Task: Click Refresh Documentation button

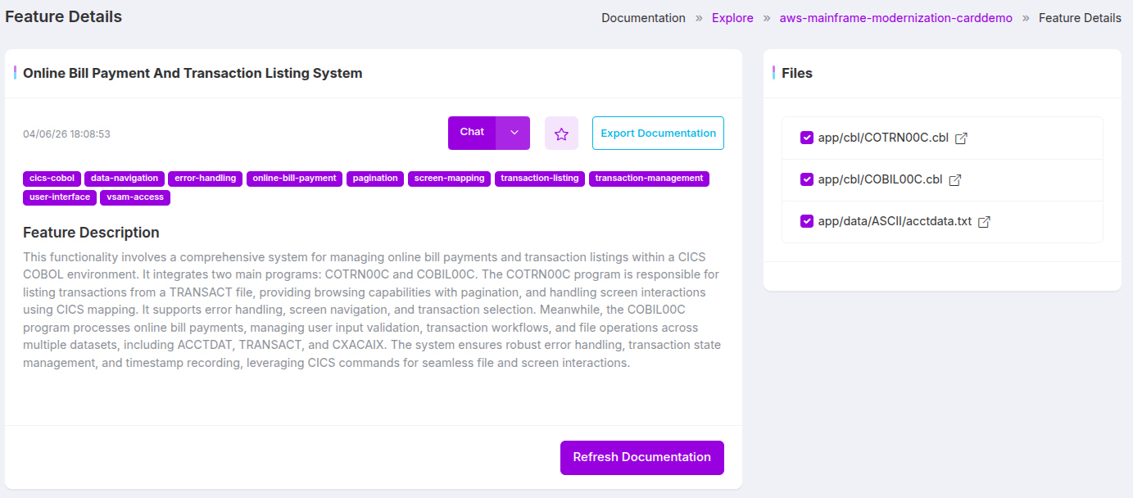Action: pos(642,458)
